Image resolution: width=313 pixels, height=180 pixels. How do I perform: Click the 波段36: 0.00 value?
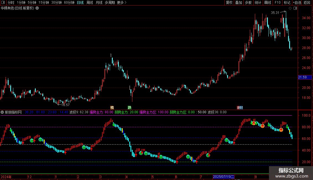217,112
